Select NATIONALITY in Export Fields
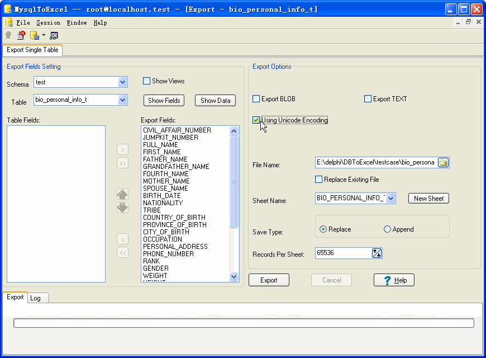Image resolution: width=486 pixels, height=358 pixels. 163,203
